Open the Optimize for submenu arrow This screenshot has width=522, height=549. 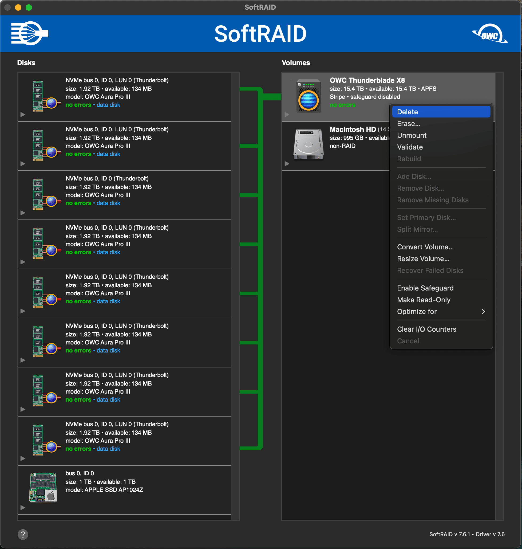[483, 312]
